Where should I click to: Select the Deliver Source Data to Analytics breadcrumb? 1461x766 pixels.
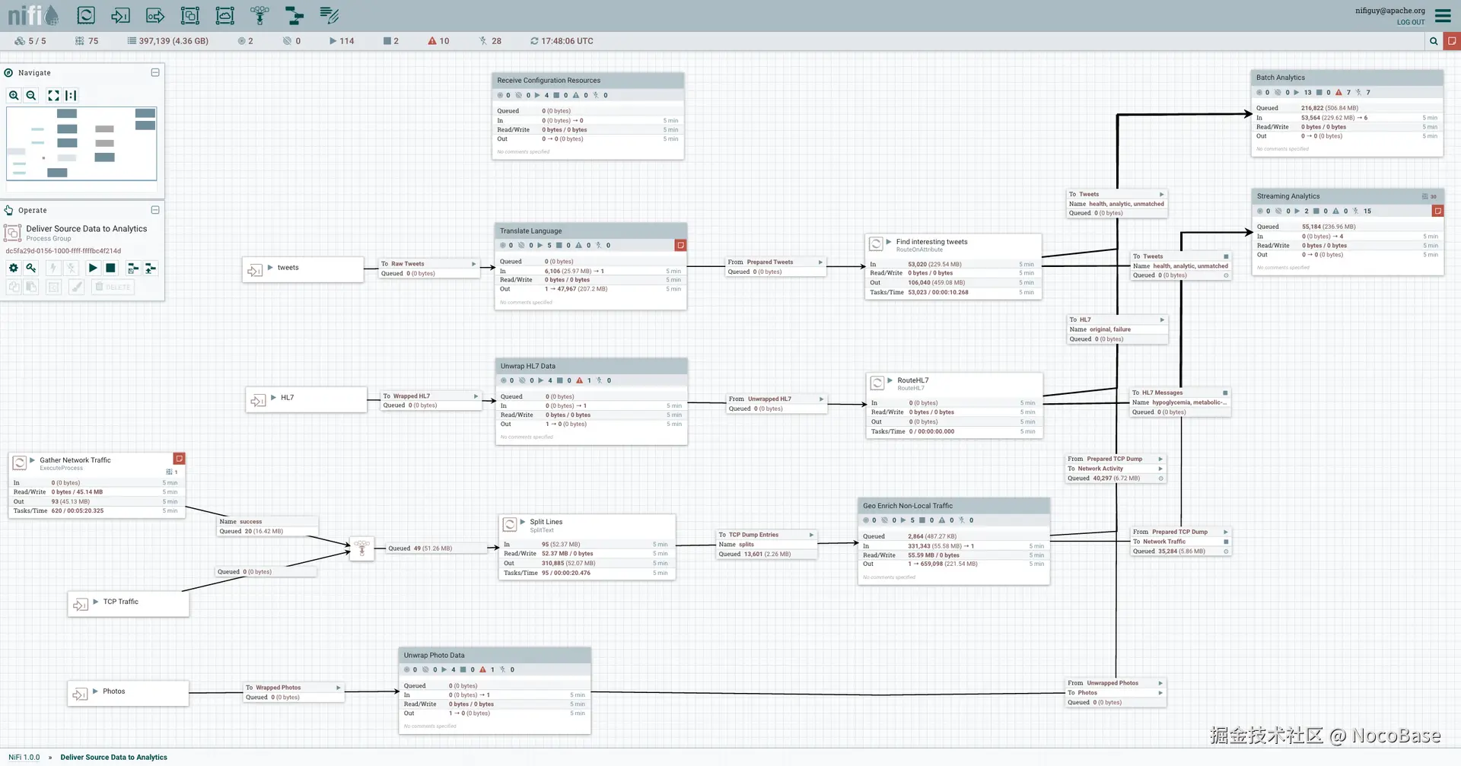coord(113,757)
